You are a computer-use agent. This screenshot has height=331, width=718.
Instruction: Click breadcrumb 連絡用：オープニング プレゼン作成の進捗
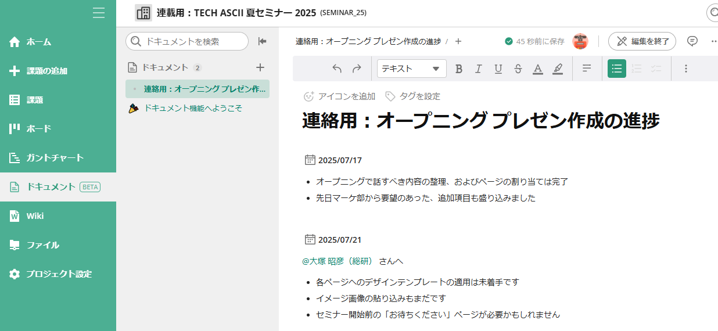368,41
